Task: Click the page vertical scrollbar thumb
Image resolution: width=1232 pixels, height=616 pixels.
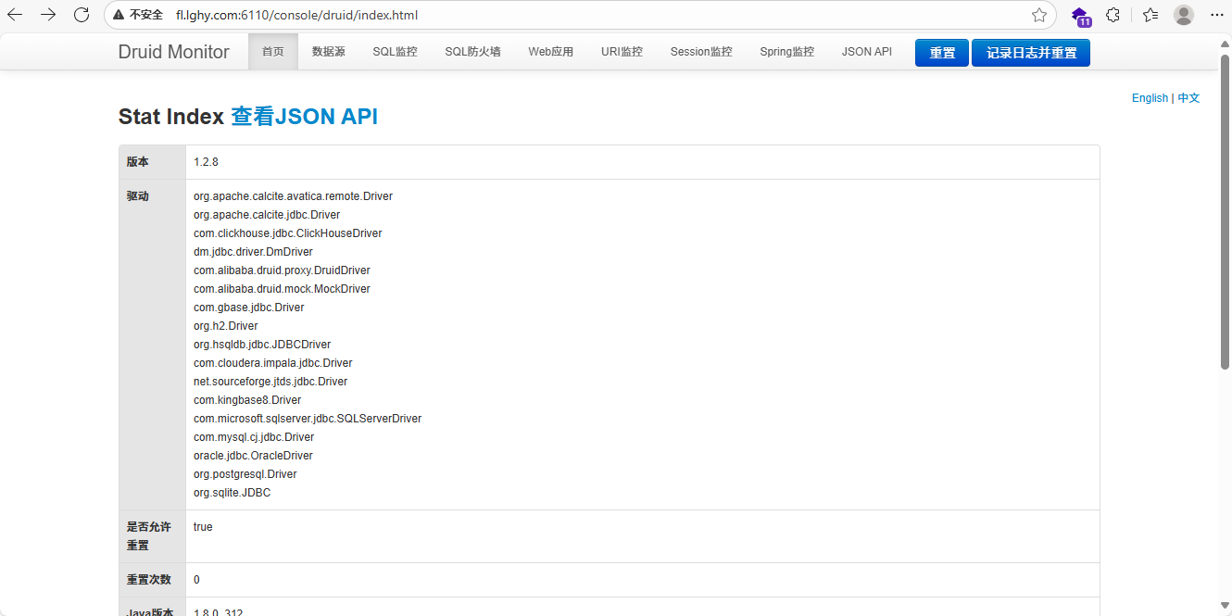Action: pos(1225,211)
